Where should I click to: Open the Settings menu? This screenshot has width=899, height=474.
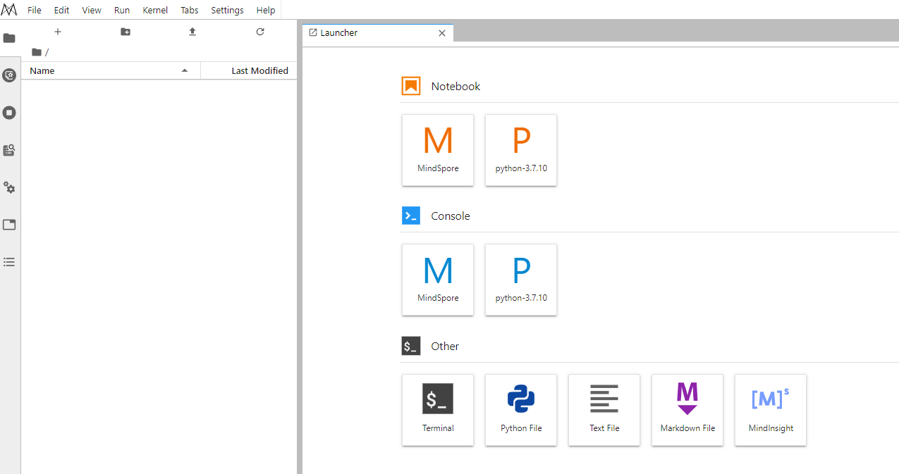228,10
